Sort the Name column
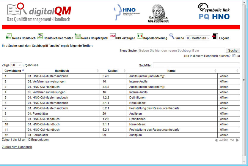This screenshot has width=248, height=166. 215,71
